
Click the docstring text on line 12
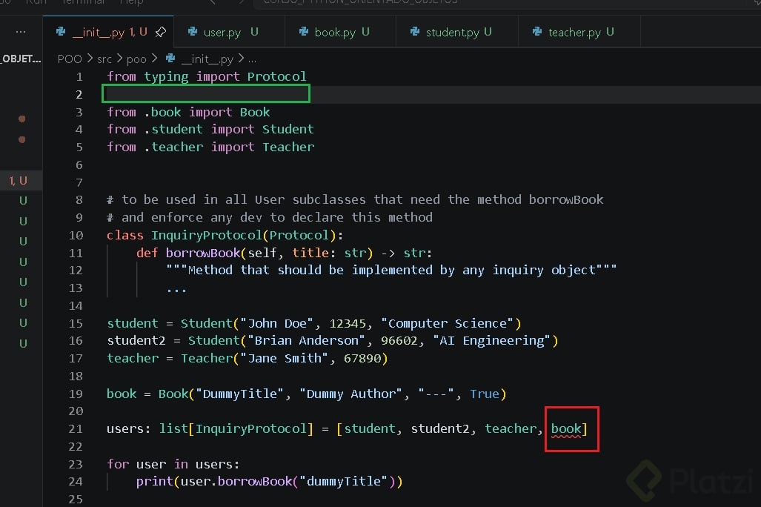tap(391, 270)
